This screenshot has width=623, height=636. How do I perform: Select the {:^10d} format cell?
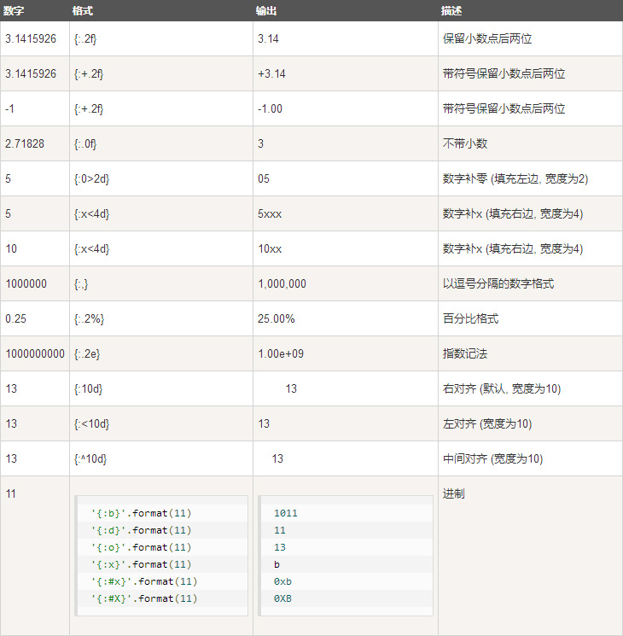click(x=161, y=458)
